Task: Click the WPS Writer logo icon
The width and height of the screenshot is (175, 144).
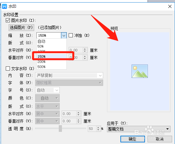Action: pyautogui.click(x=4, y=6)
